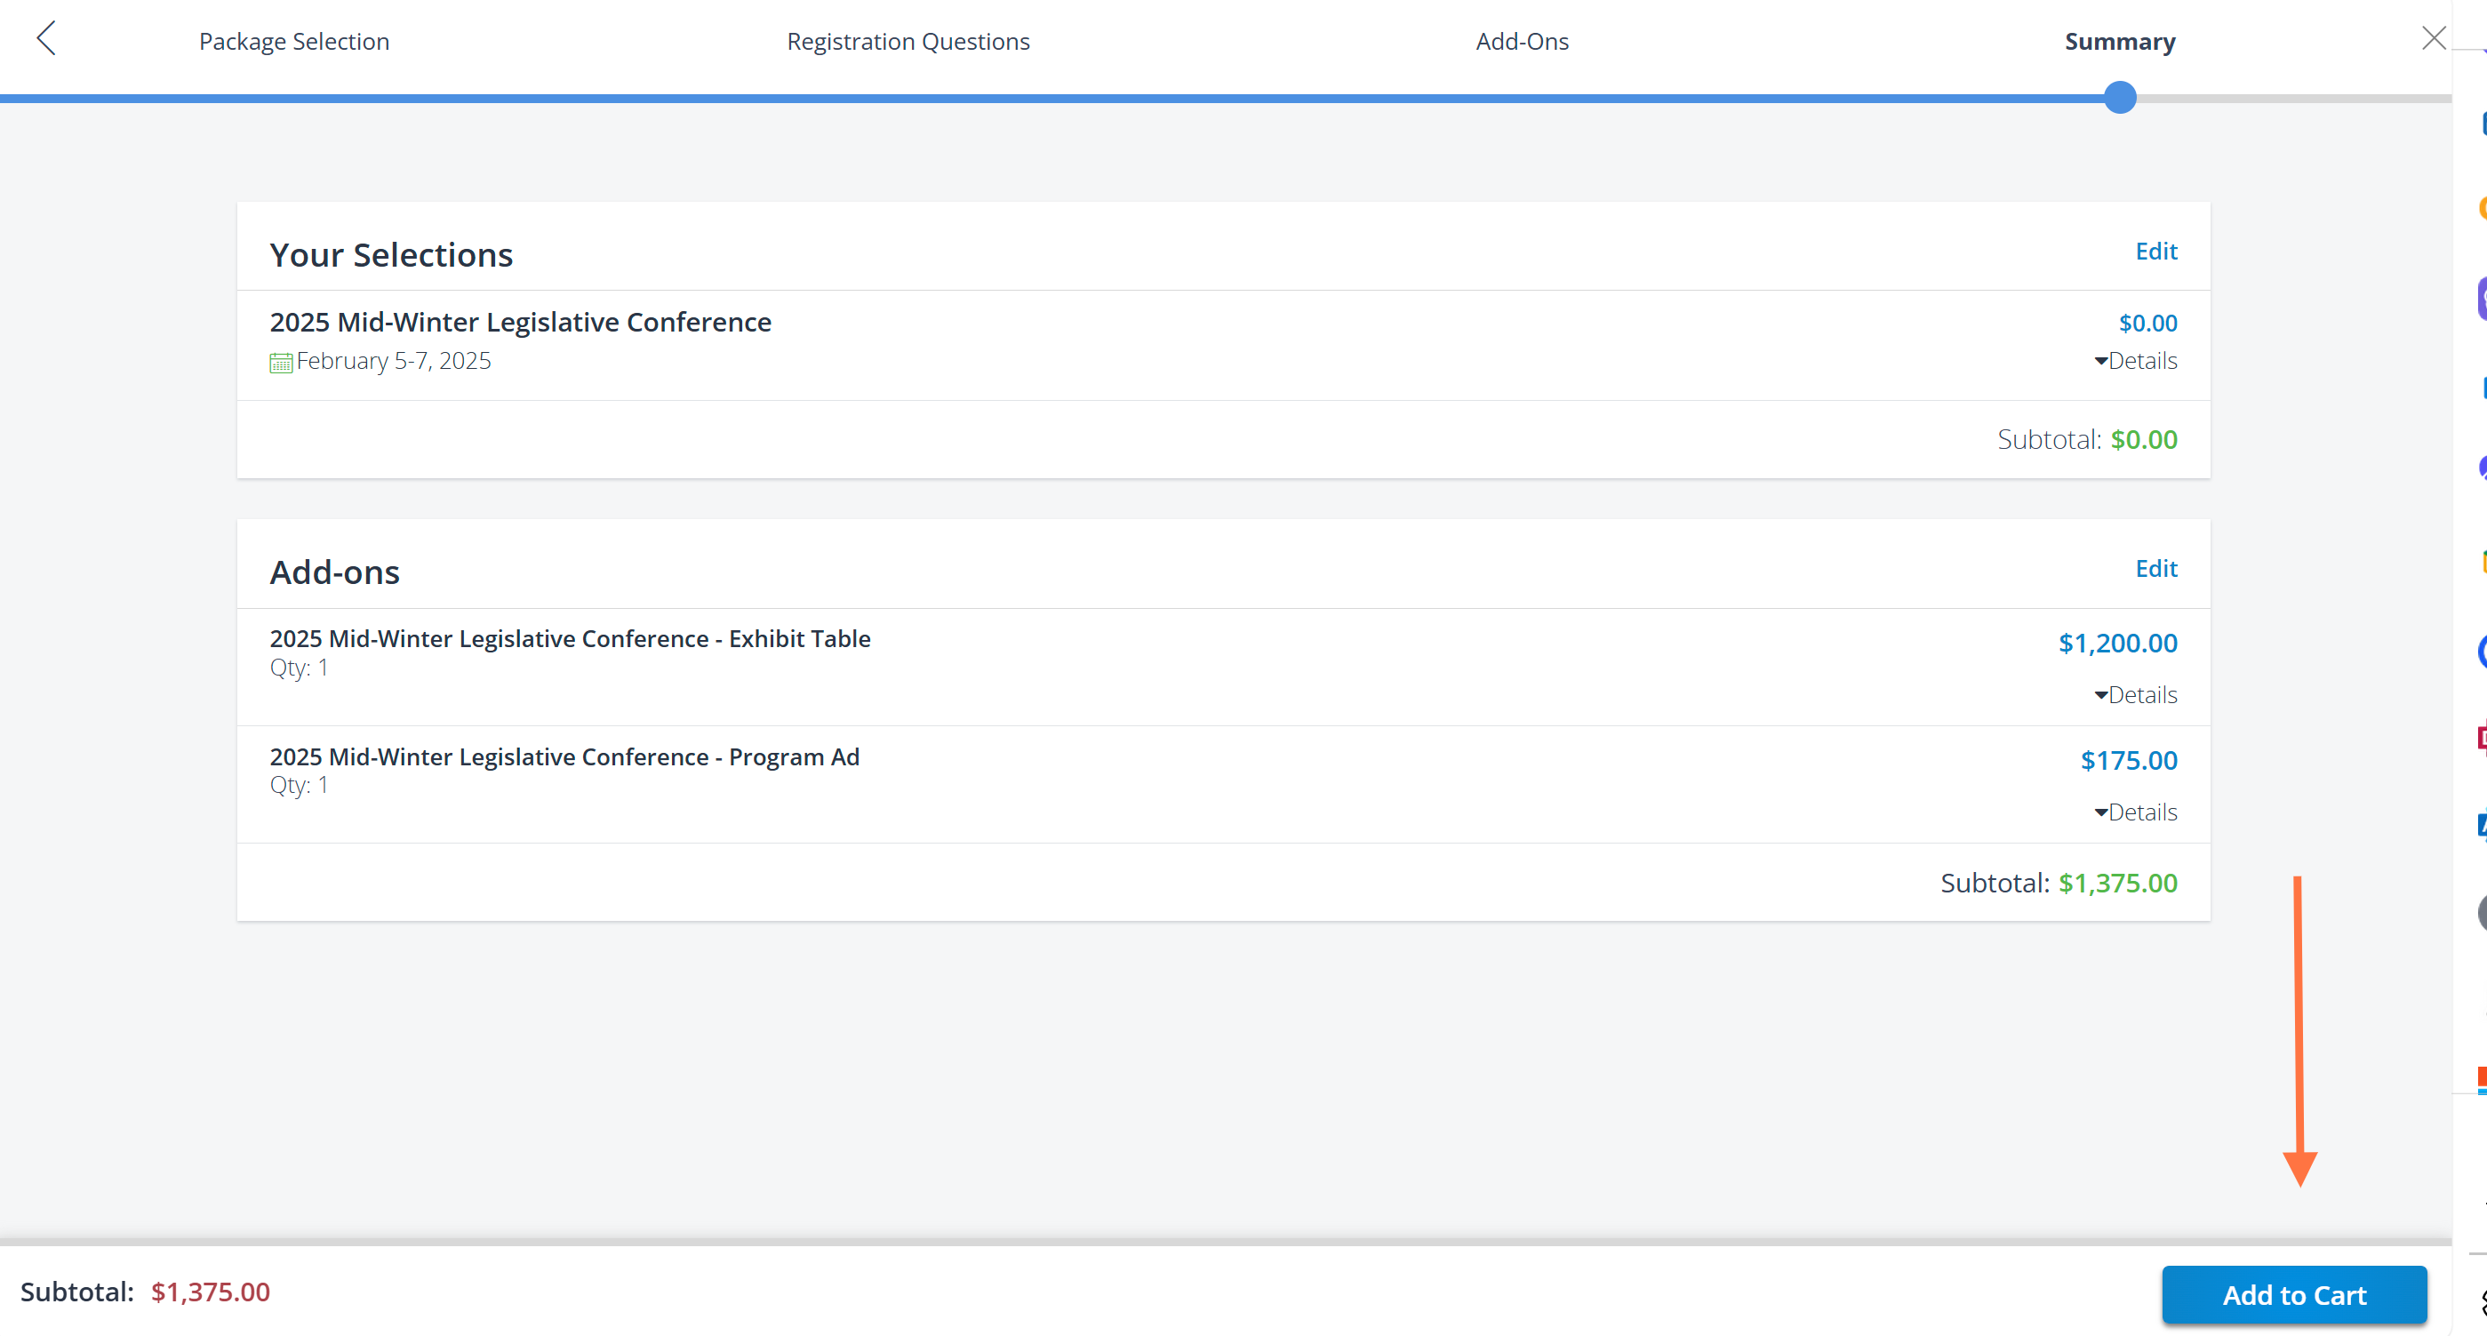The height and width of the screenshot is (1336, 2487).
Task: Expand Details for the Exhibit Table add-on
Action: 2136,695
